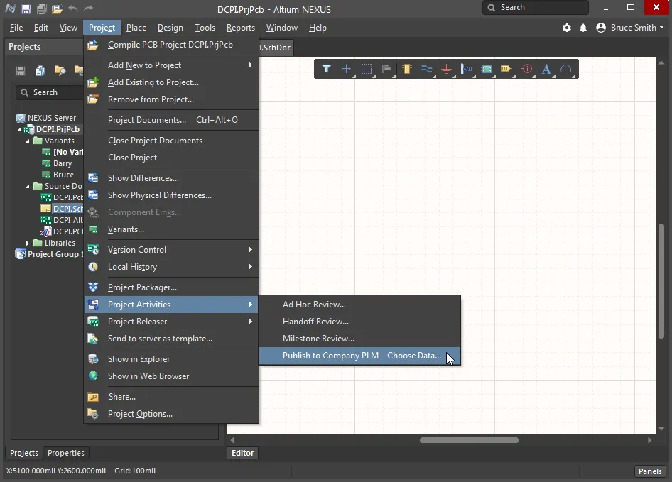Select the text string tool (A icon)

546,69
